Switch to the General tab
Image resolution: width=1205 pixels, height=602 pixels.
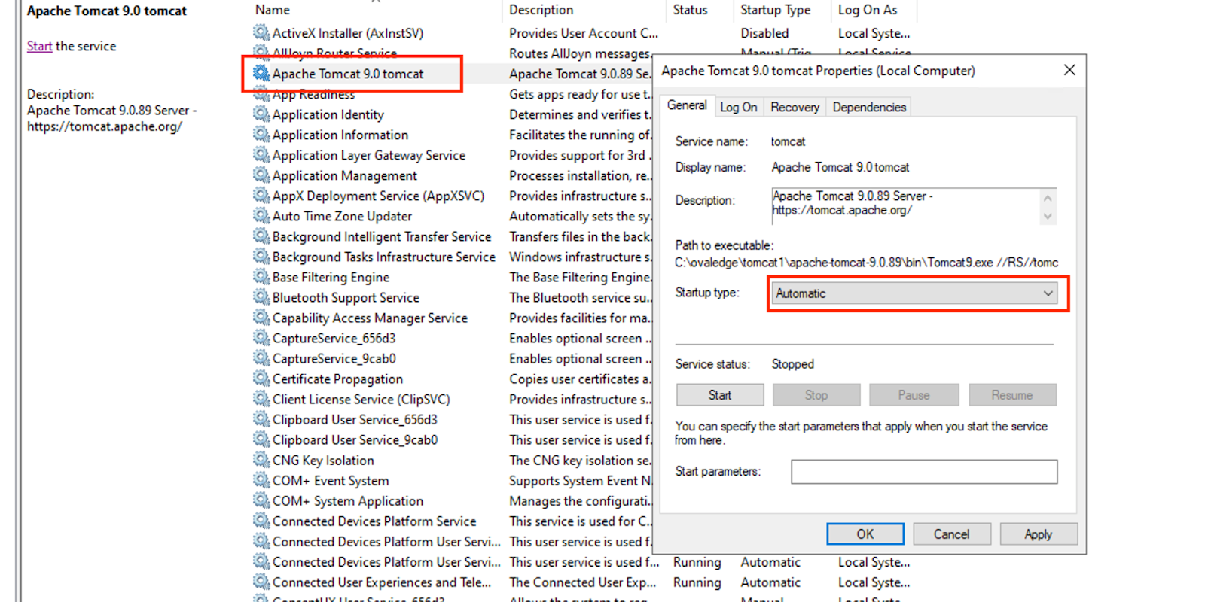pos(687,105)
